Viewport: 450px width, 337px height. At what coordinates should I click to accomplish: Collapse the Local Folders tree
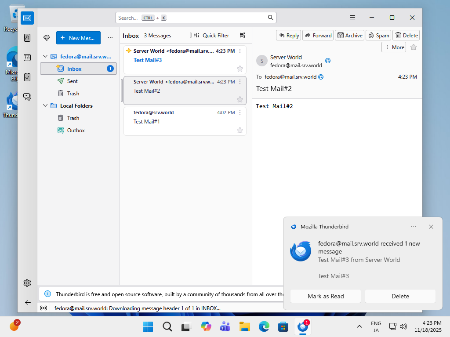pos(45,106)
